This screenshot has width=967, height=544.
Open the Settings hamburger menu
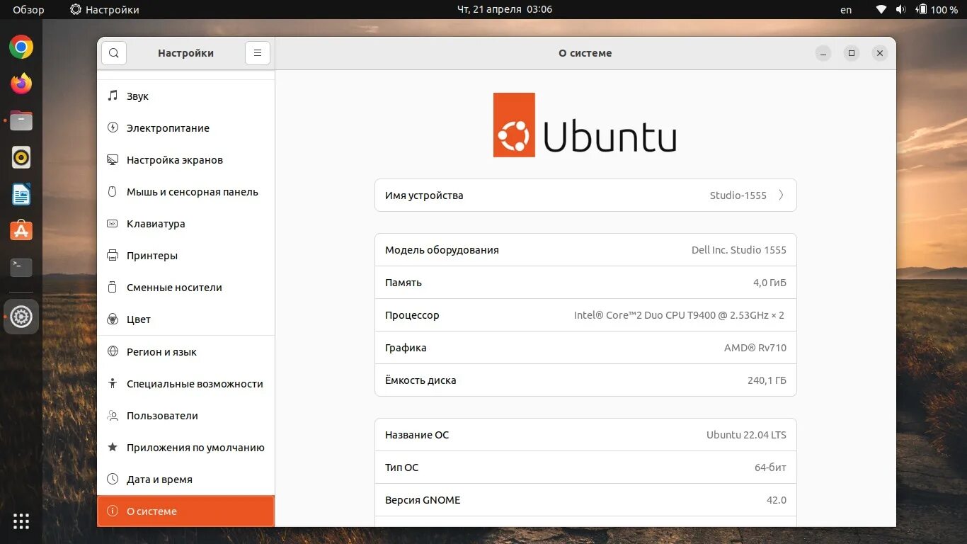click(258, 53)
